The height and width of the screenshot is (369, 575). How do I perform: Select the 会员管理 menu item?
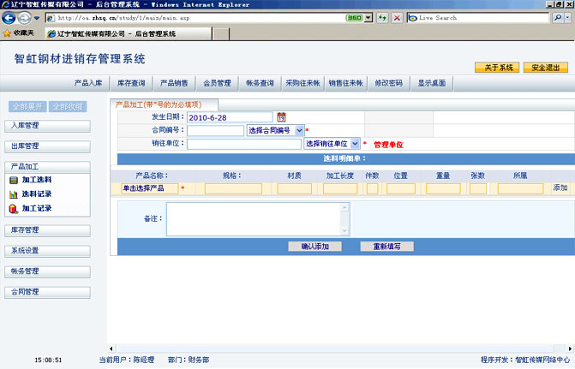[x=217, y=83]
